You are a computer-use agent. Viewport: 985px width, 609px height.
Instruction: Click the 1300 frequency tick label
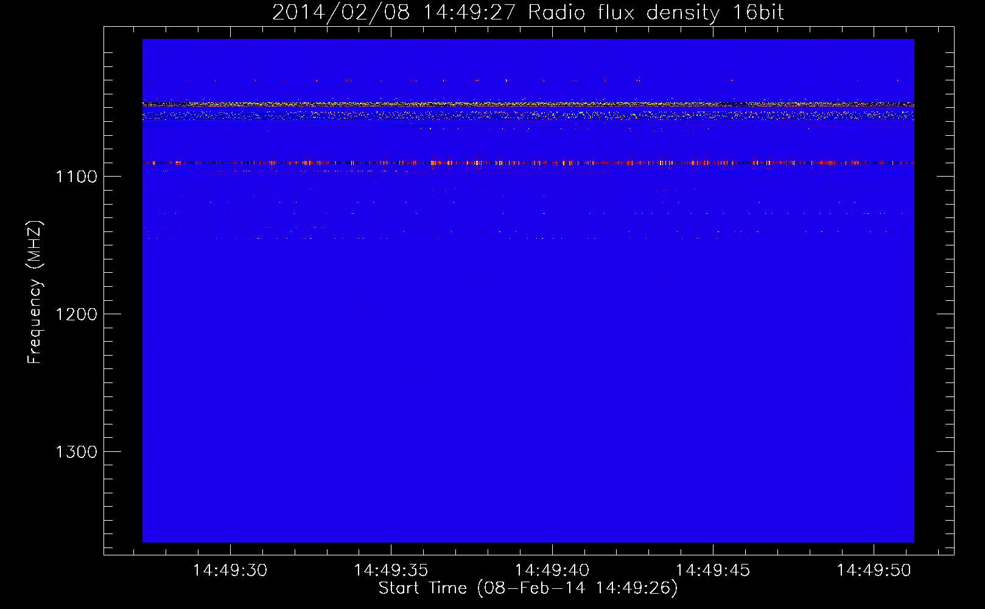pyautogui.click(x=76, y=452)
